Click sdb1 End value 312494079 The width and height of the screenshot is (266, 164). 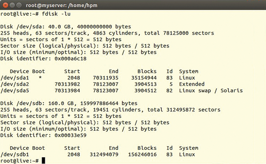[104, 155]
